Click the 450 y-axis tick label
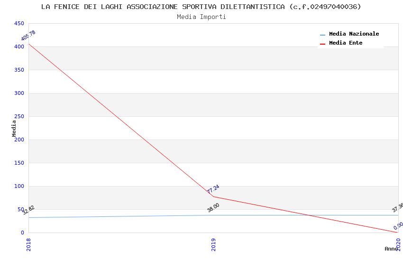Screen dimensions: 403x261 pyautogui.click(x=19, y=23)
